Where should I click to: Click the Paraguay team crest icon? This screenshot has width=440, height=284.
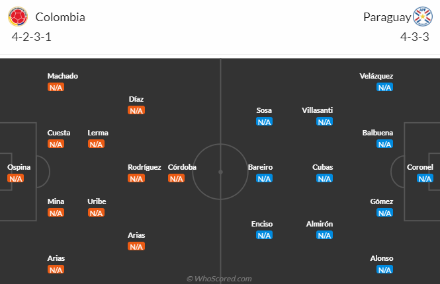[421, 17]
